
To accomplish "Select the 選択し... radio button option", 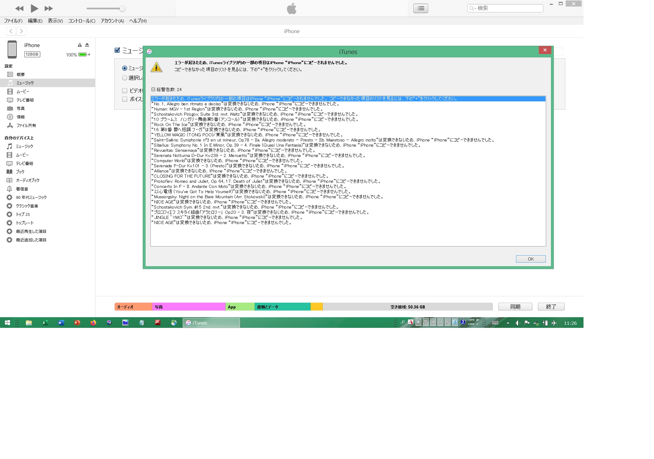I will [x=125, y=78].
